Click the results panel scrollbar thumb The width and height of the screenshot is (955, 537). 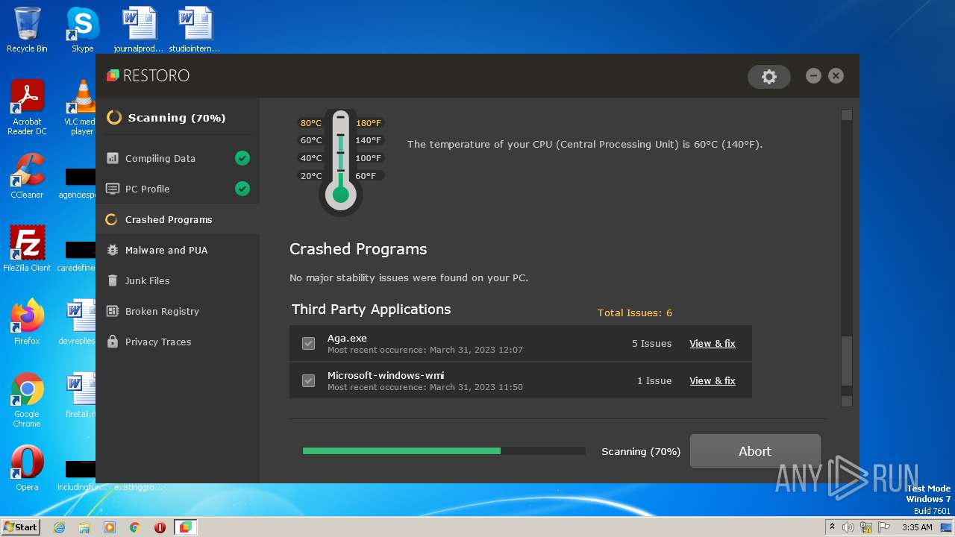coord(846,360)
